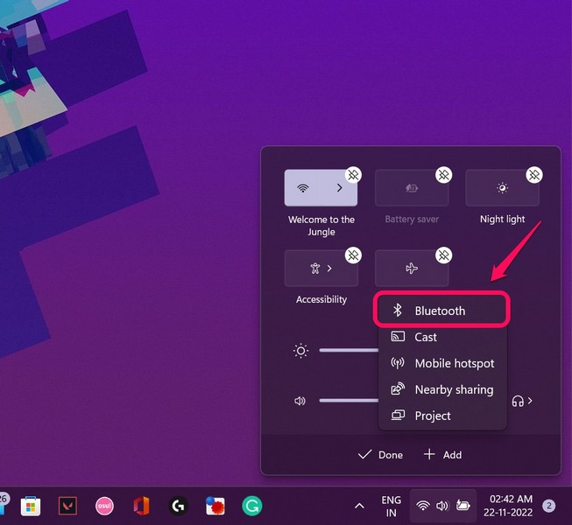Add Mobile hotspot to quick settings
This screenshot has height=525, width=572.
tap(442, 363)
